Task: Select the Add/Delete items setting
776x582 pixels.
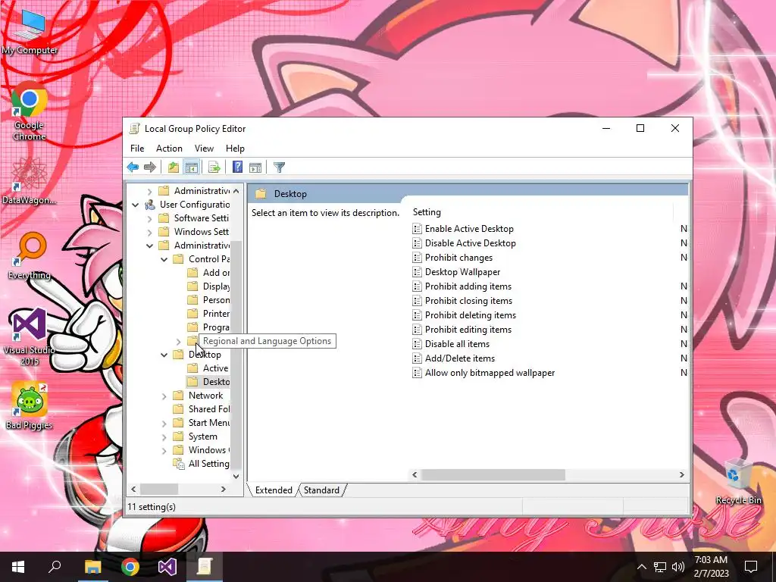Action: (454, 358)
